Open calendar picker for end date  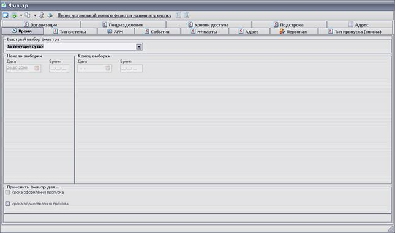(108, 68)
